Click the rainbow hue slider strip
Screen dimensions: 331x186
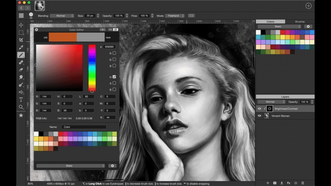pyautogui.click(x=92, y=67)
